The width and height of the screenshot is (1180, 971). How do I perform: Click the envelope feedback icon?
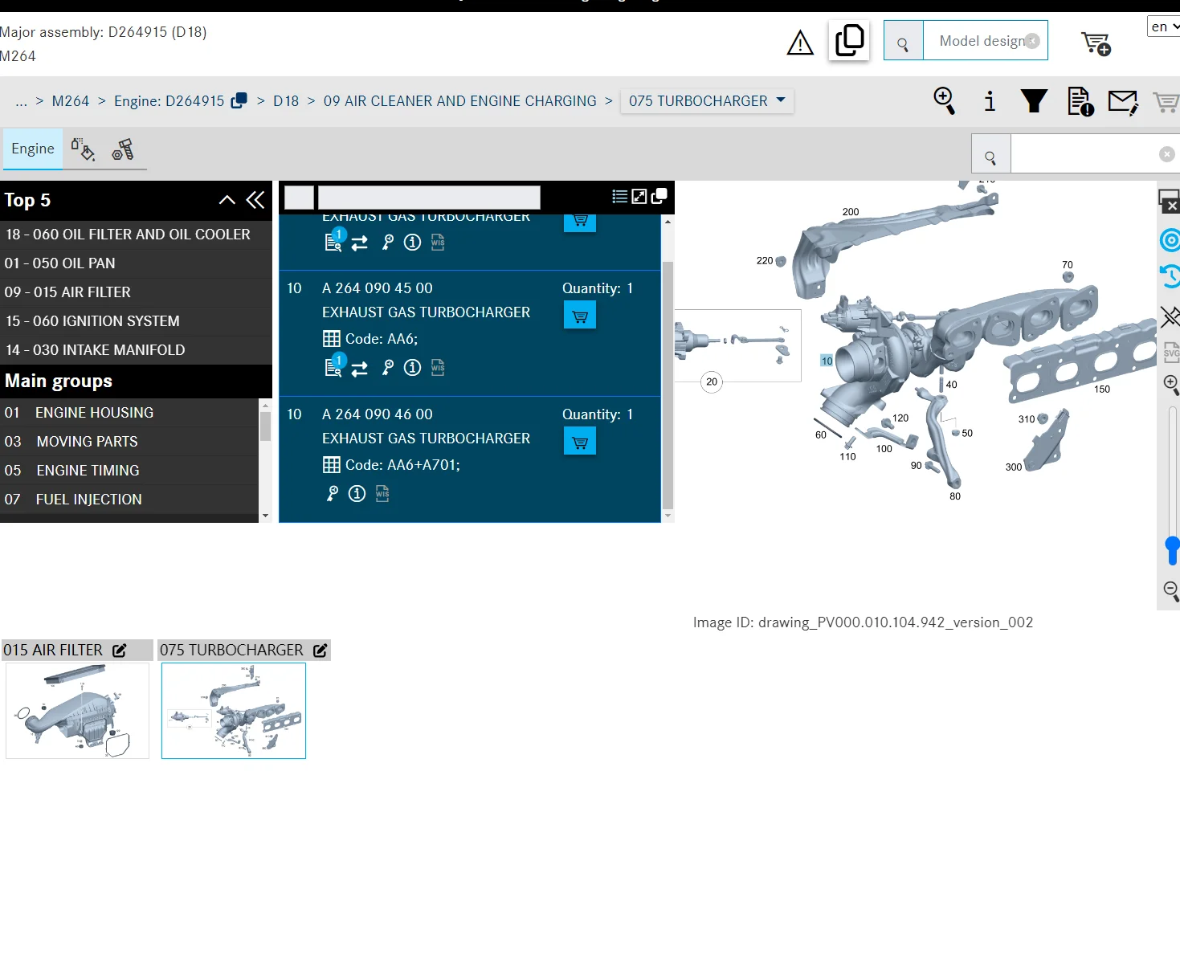tap(1123, 102)
